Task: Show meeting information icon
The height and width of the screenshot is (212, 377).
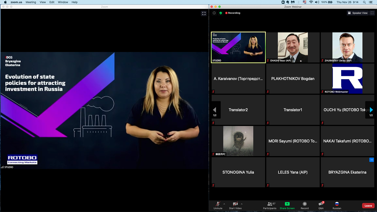Action: pyautogui.click(x=214, y=13)
